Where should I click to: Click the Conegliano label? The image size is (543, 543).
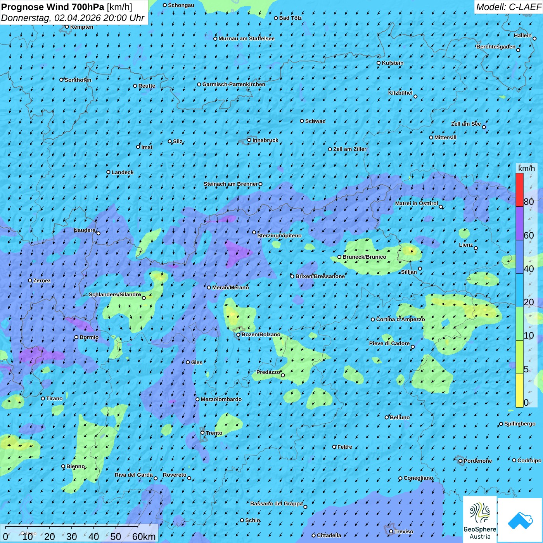click(418, 478)
